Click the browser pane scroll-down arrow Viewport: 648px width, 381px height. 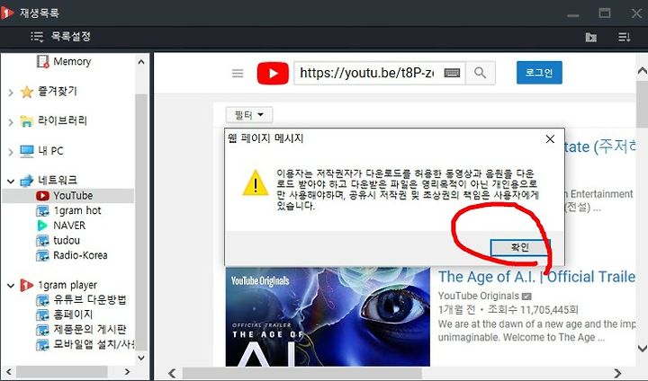tap(643, 349)
